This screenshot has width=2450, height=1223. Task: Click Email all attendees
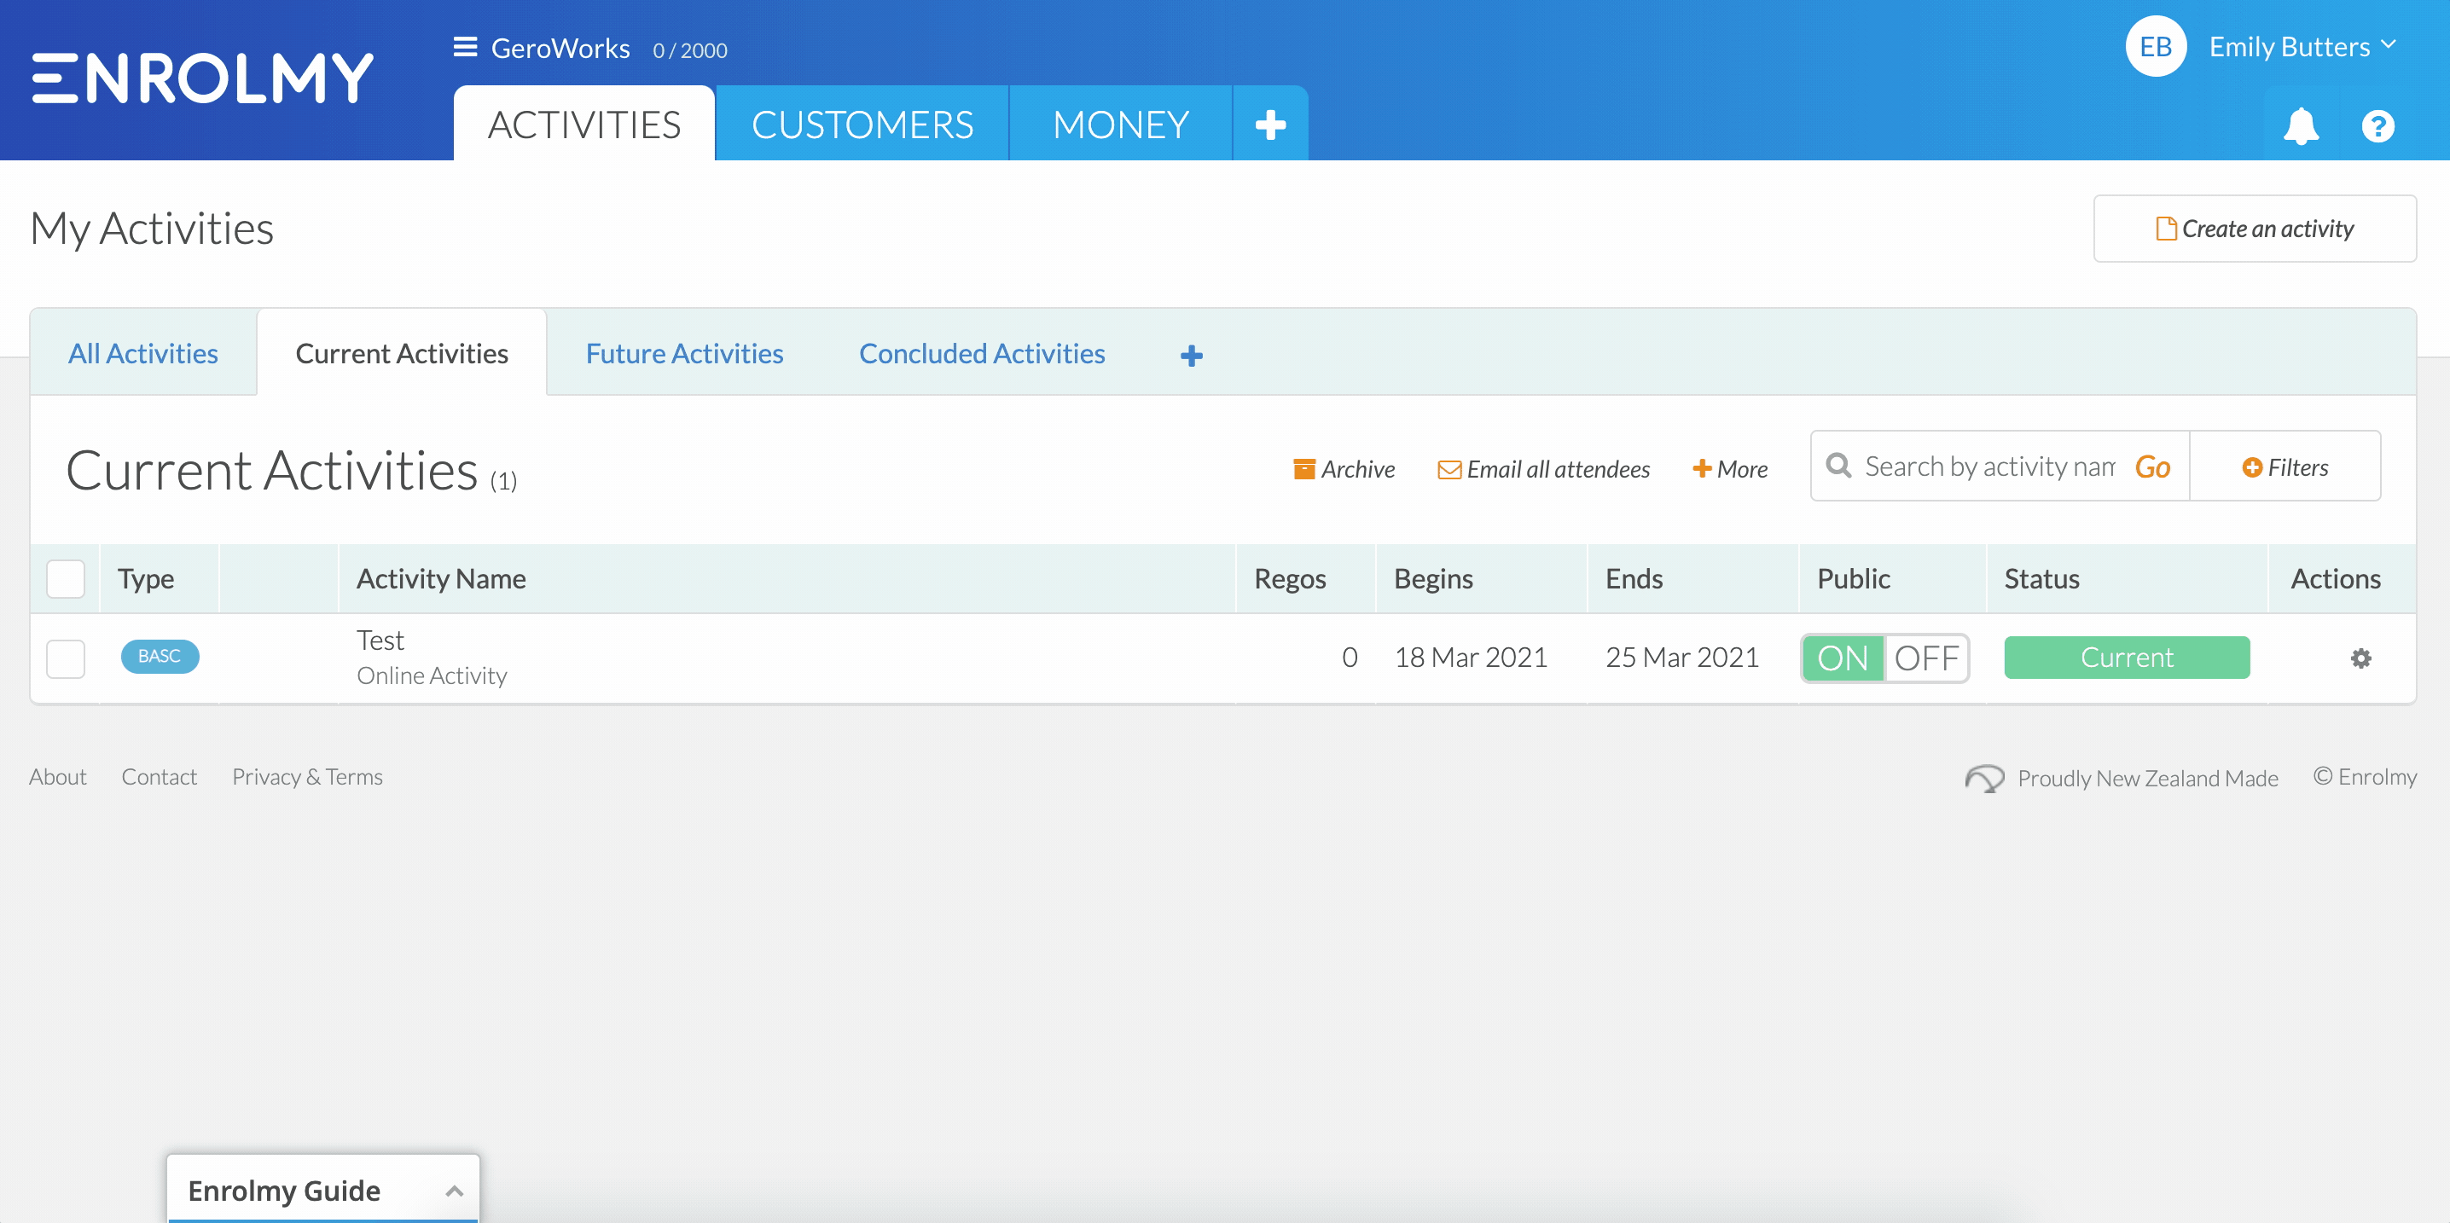click(1543, 469)
